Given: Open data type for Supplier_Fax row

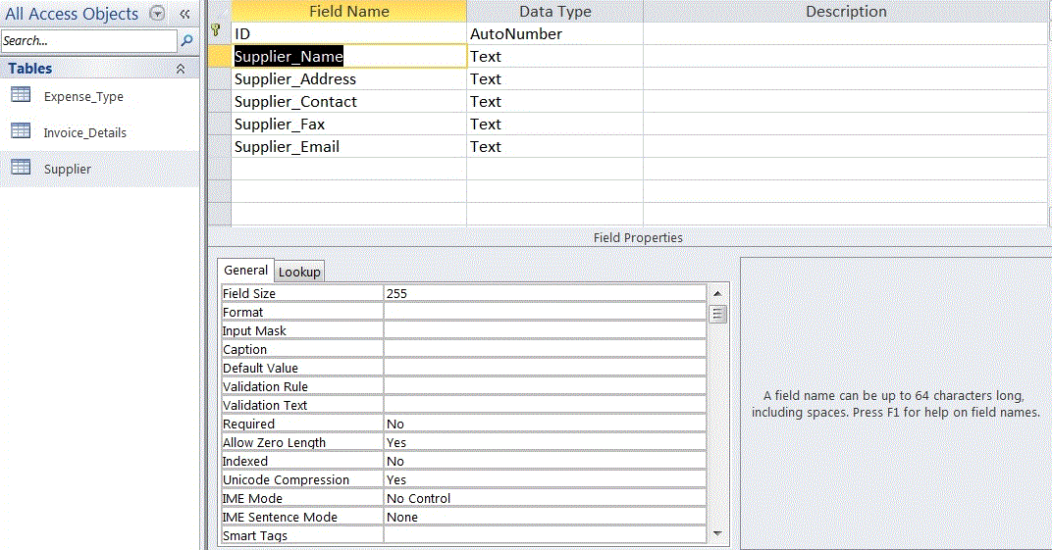Looking at the screenshot, I should pyautogui.click(x=554, y=125).
